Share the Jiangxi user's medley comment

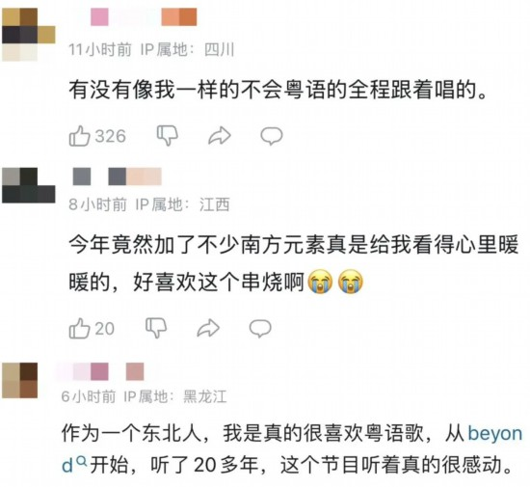click(208, 329)
